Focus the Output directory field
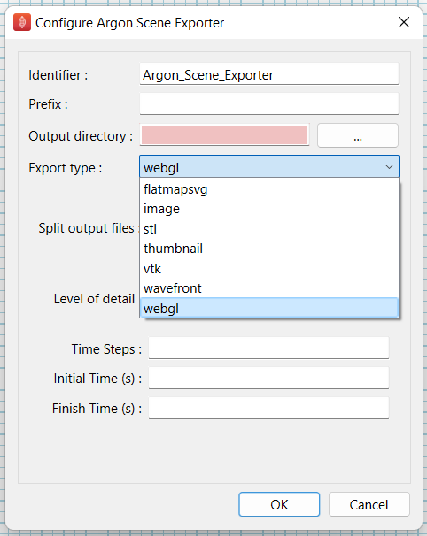Viewport: 427px width, 536px height. [225, 135]
